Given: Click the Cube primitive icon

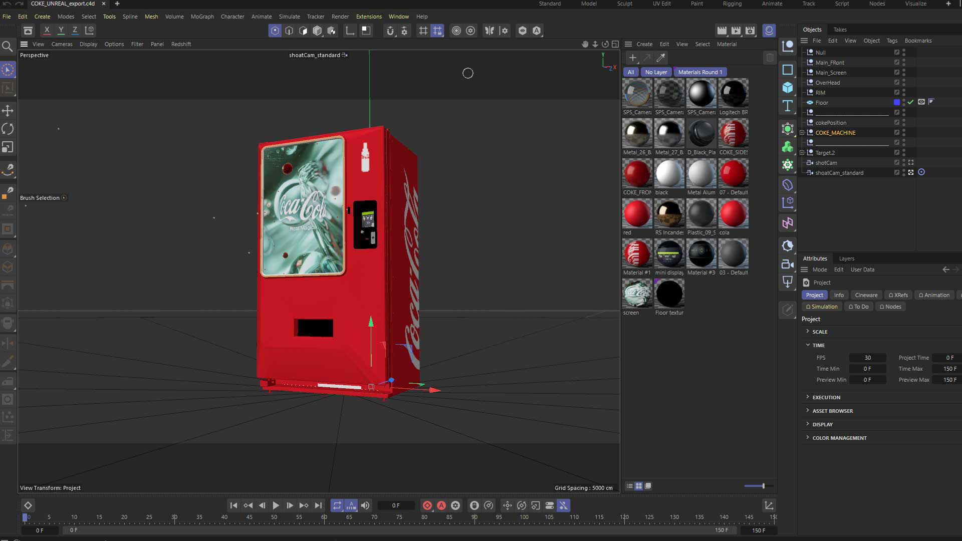Looking at the screenshot, I should tap(788, 88).
